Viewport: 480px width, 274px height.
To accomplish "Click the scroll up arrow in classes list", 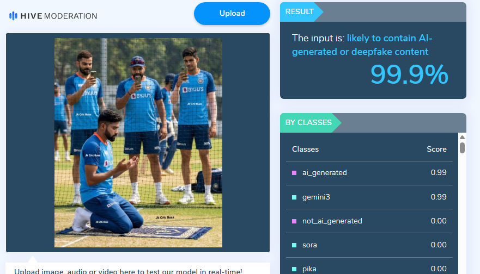I will pyautogui.click(x=462, y=137).
